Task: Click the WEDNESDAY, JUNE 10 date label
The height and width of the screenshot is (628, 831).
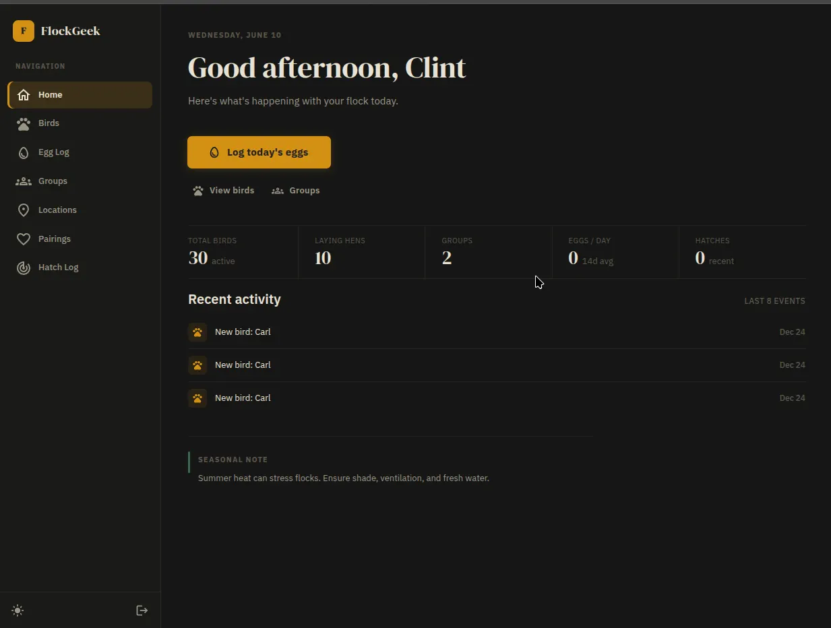Action: 235,35
